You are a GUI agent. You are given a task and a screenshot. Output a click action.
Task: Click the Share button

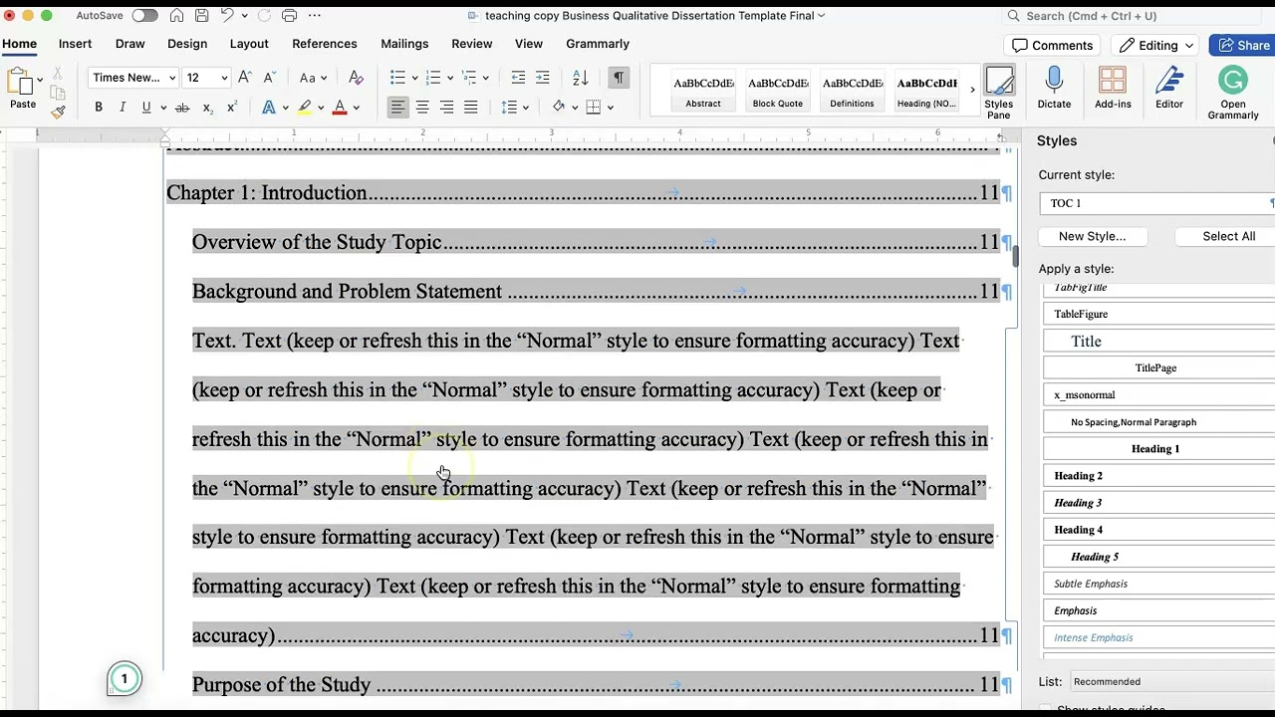click(1242, 46)
